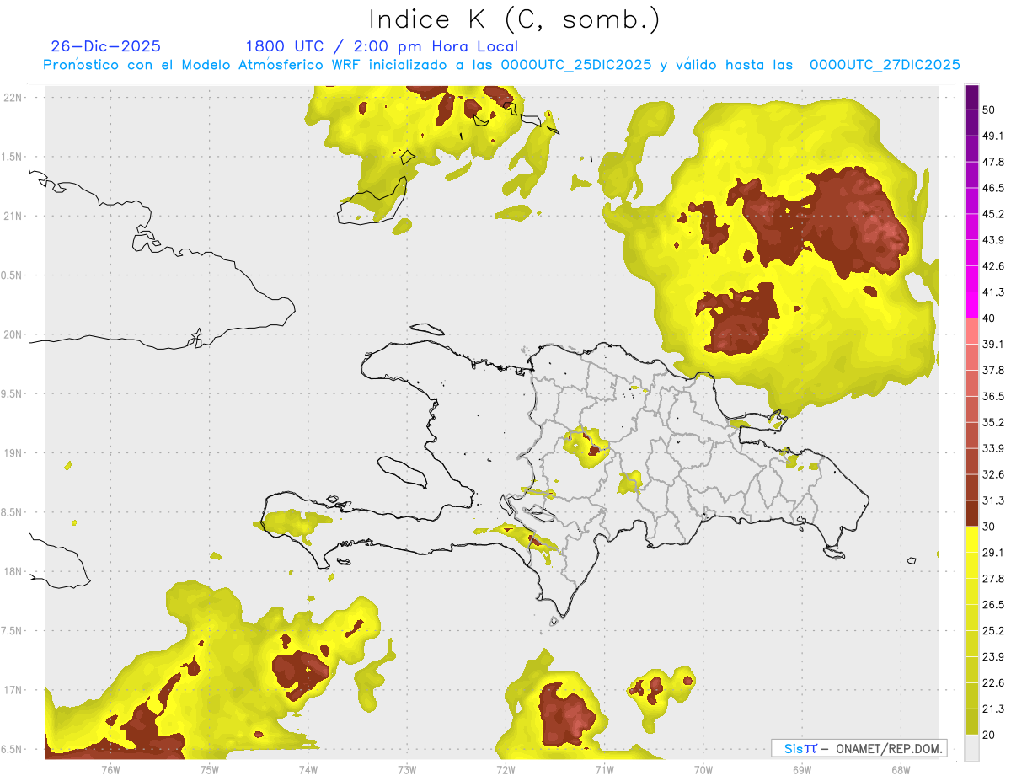
Task: Click the '27.8' colorbar value
Action: click(993, 579)
